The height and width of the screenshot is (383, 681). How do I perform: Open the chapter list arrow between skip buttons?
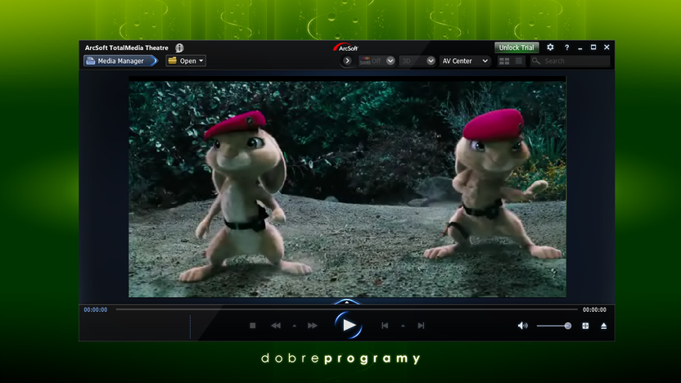[403, 326]
